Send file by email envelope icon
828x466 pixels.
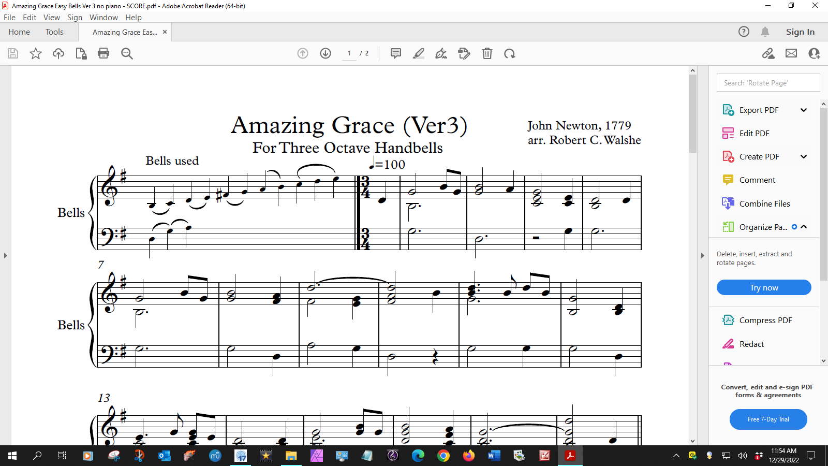[x=791, y=53]
